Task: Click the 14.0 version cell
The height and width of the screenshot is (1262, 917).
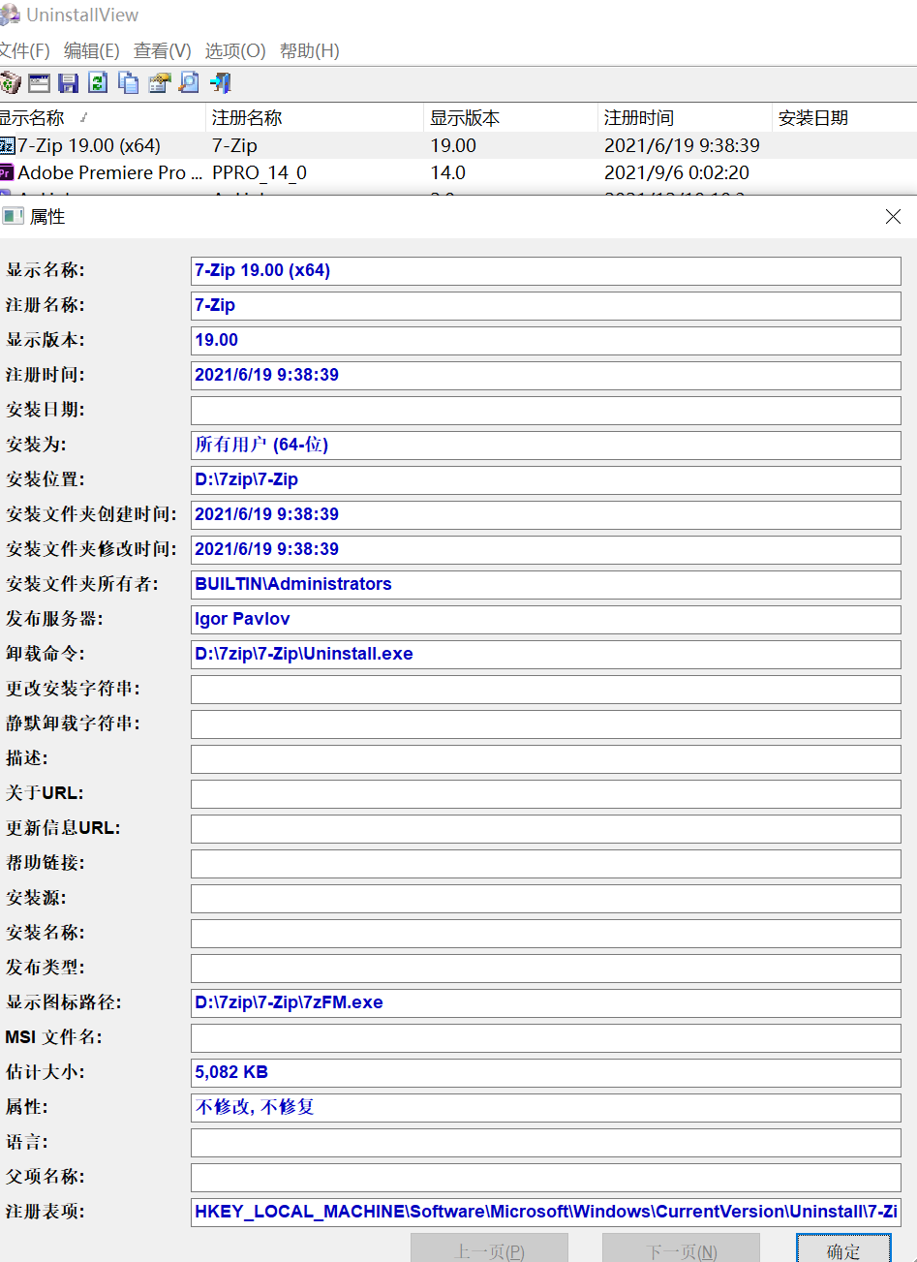Action: [447, 172]
